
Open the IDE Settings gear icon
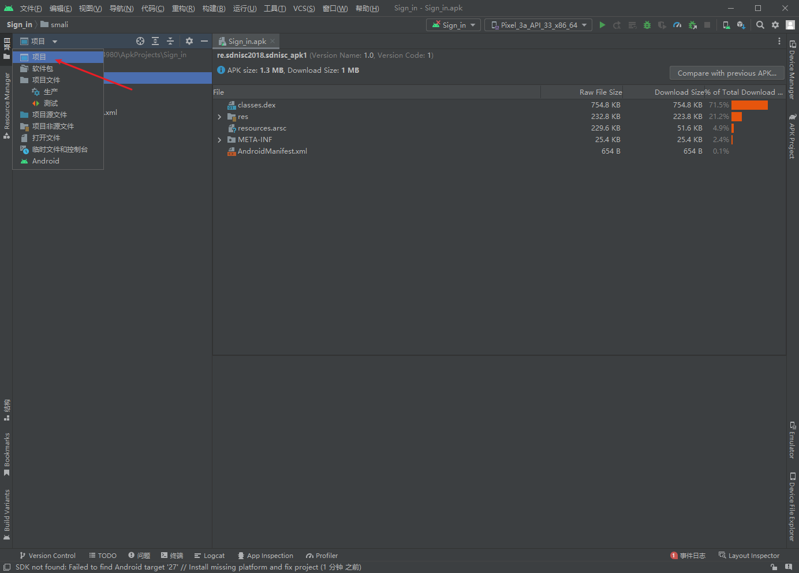tap(775, 25)
